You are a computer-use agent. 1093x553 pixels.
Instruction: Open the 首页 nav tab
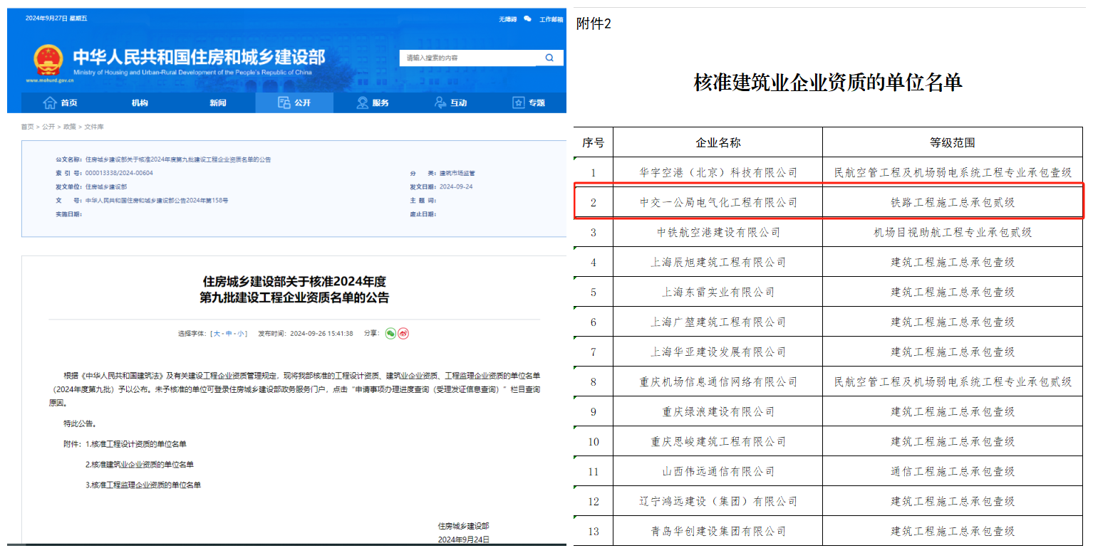pyautogui.click(x=61, y=102)
